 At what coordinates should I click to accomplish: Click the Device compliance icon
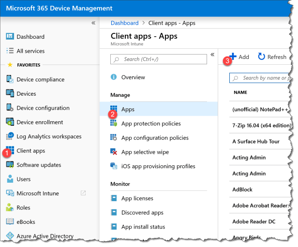pos(10,79)
